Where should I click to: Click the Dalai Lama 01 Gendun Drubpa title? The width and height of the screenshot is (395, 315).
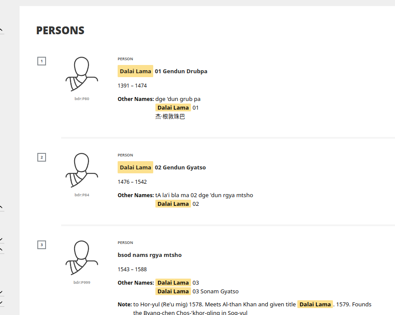[162, 71]
